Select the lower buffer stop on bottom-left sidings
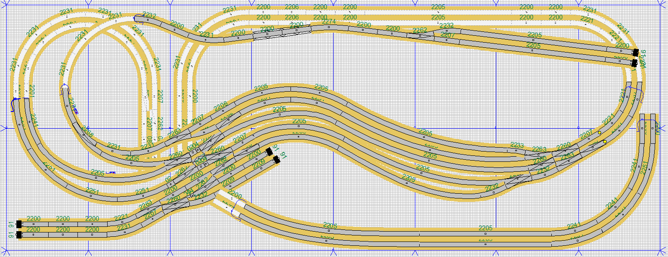 [x=19, y=235]
